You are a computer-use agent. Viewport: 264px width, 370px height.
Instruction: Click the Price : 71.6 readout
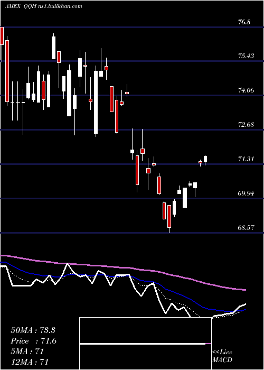pyautogui.click(x=34, y=341)
